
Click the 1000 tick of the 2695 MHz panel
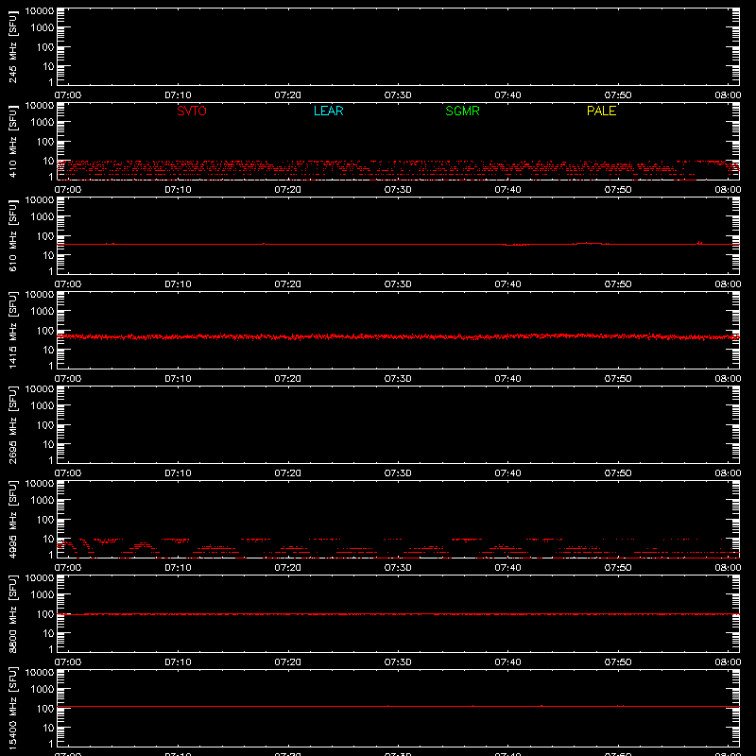[43, 406]
